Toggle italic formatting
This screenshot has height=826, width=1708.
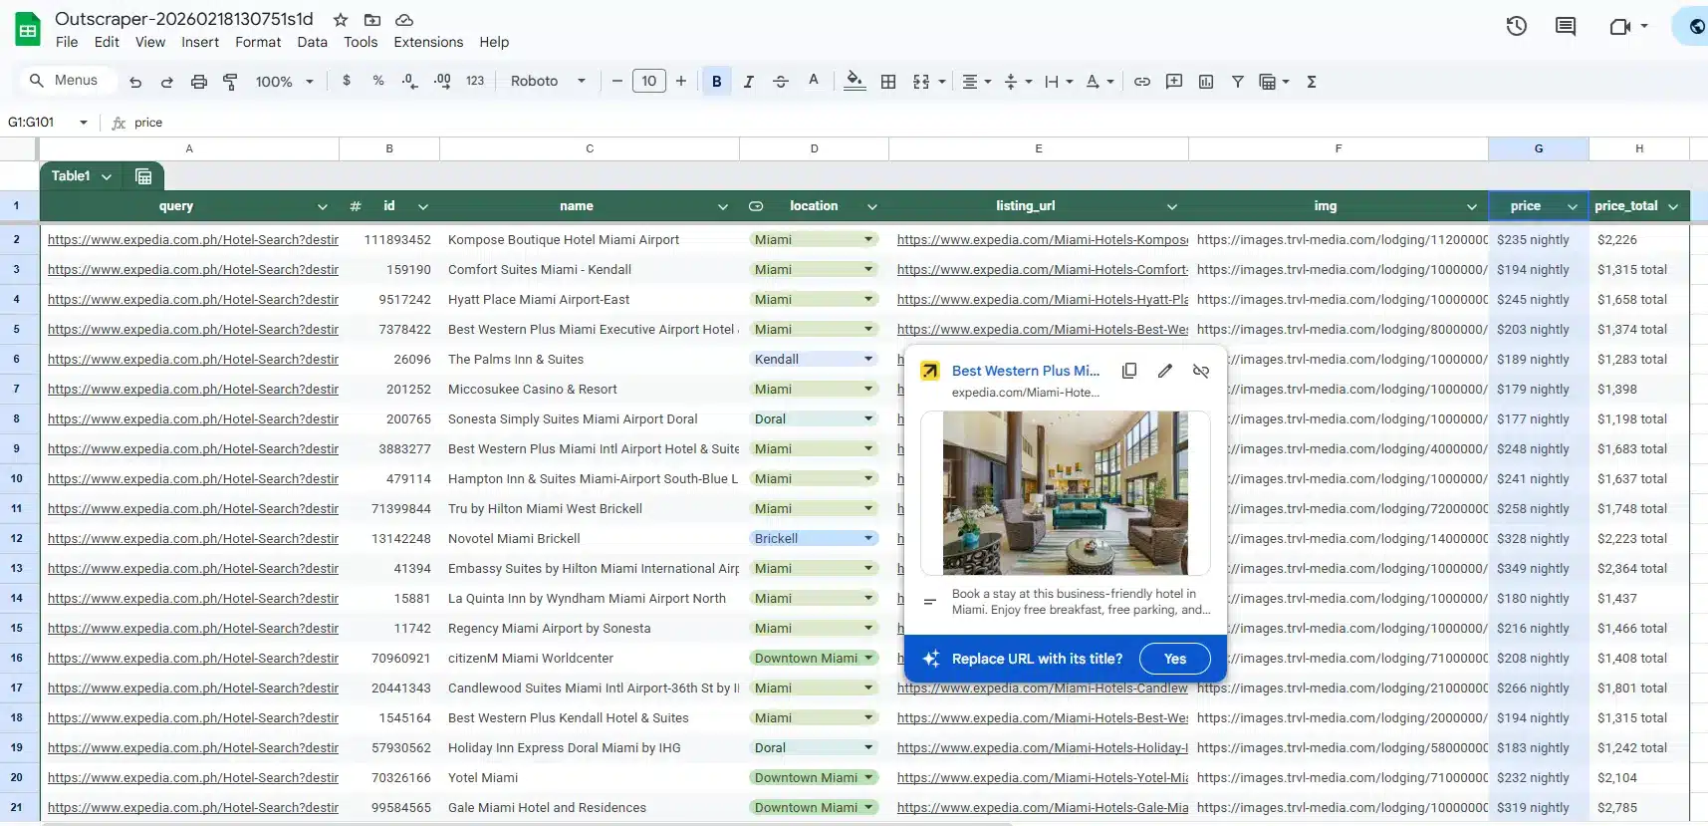click(x=749, y=82)
